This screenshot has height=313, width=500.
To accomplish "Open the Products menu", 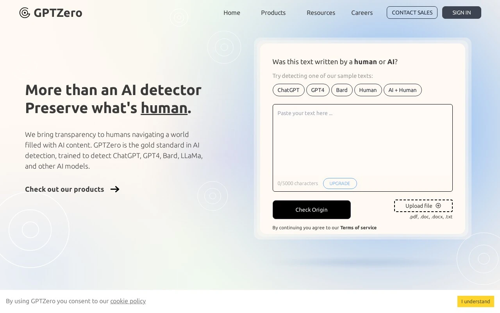I will coord(273,13).
